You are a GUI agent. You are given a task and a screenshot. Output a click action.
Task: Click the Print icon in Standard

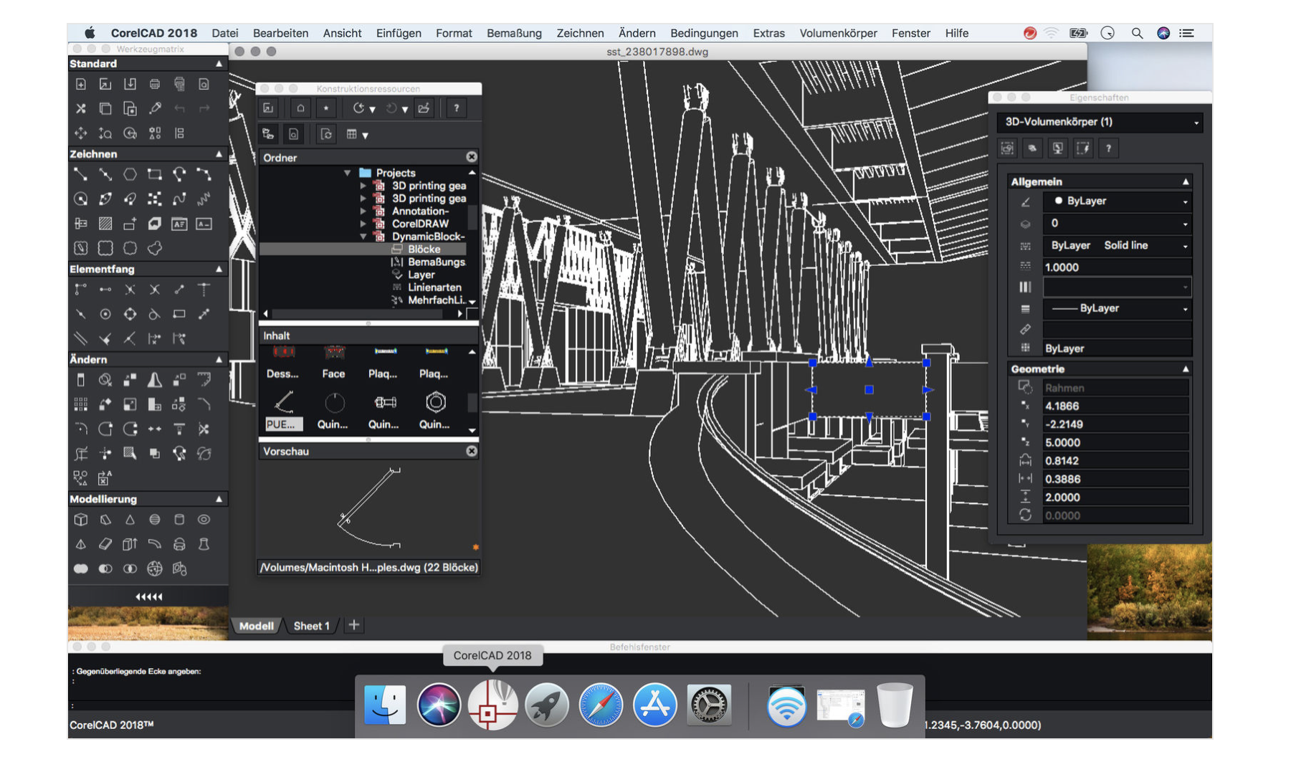coord(154,85)
